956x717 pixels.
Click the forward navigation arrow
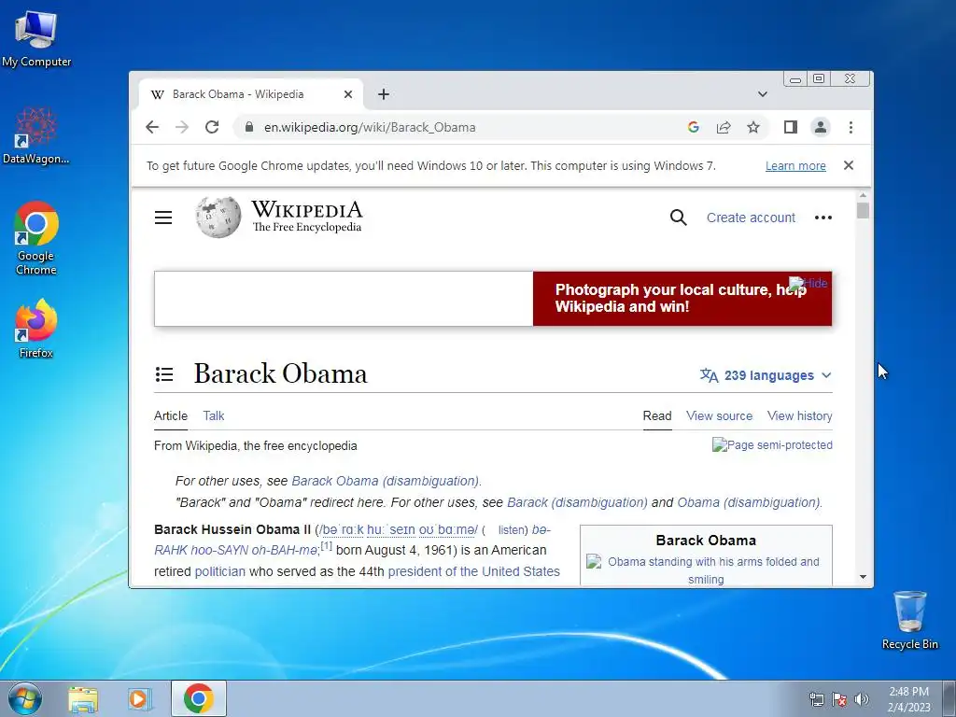[x=182, y=127]
